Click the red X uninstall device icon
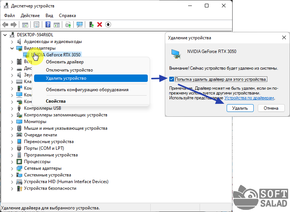Image resolution: width=290 pixels, height=212 pixels. [100, 24]
